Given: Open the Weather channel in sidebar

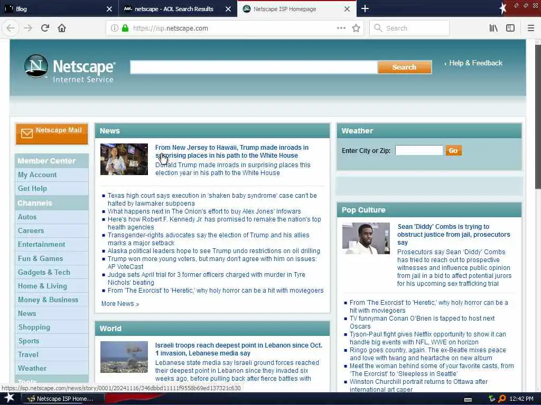Looking at the screenshot, I should click(32, 369).
